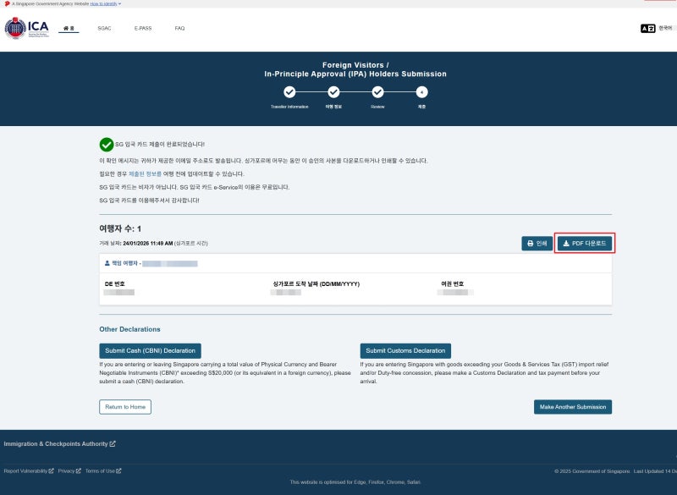Click 'SG 입국 카드 제출이 완료되었습니다!' message
This screenshot has height=495, width=677.
tap(160, 144)
